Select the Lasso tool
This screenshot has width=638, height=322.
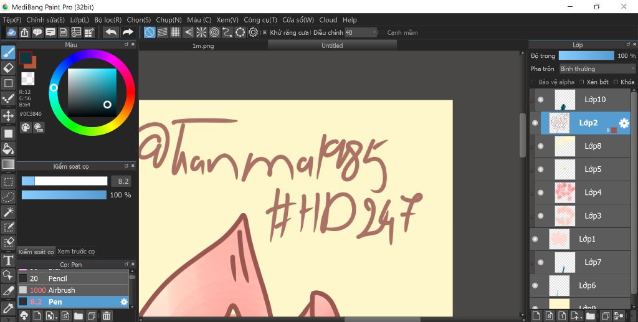pos(8,197)
